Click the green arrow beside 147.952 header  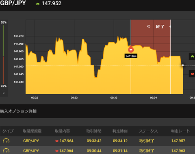pyautogui.click(x=38, y=4)
